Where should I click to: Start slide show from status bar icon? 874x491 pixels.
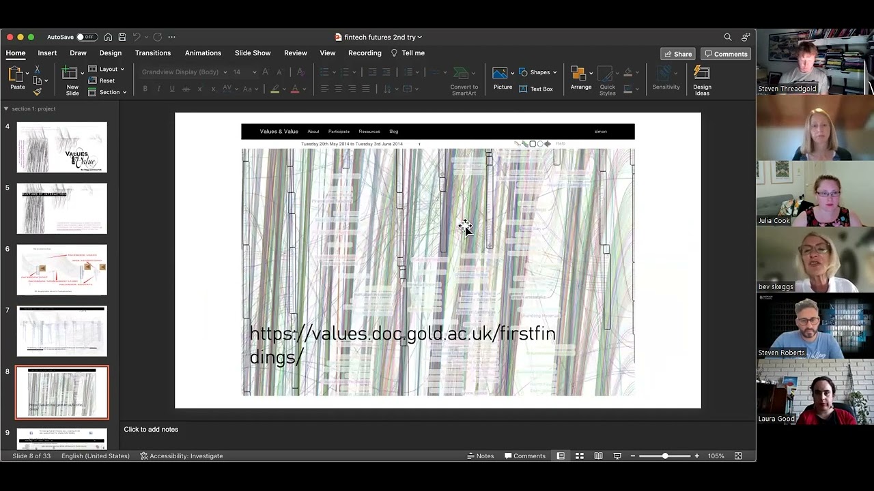click(x=617, y=456)
